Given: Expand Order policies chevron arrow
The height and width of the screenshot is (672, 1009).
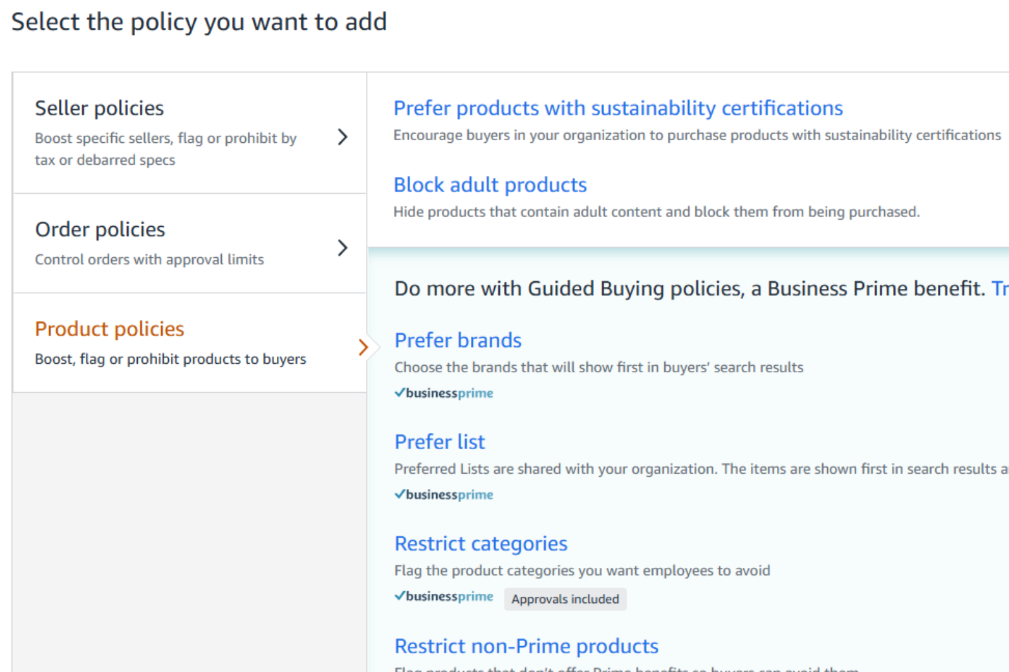Looking at the screenshot, I should tap(343, 247).
